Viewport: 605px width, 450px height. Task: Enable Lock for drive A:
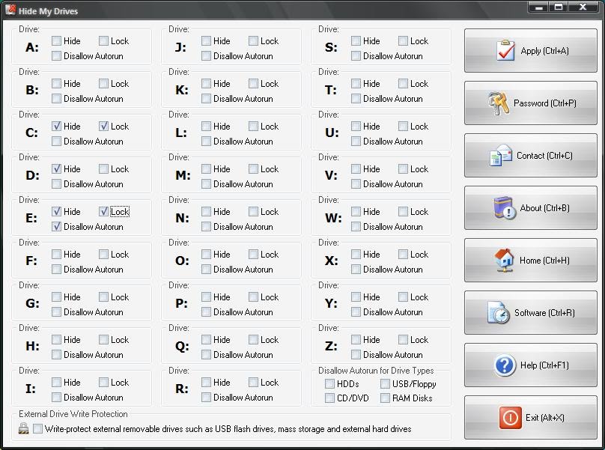[103, 41]
